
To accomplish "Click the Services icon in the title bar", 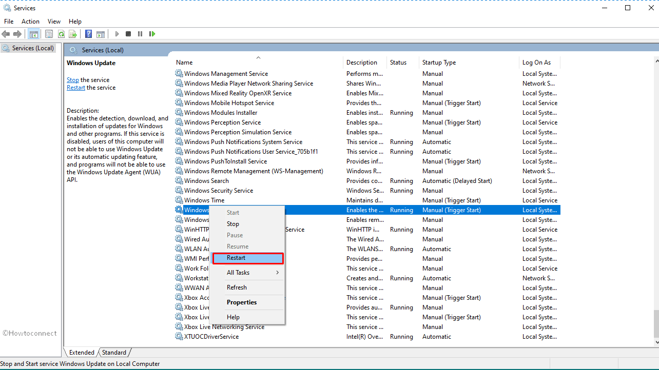I will 7,8.
